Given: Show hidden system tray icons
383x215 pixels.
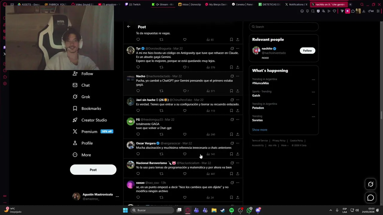Looking at the screenshot, I should [x=331, y=210].
